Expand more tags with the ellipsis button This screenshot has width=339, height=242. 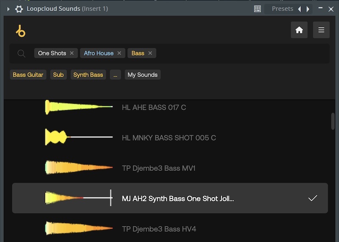(x=115, y=75)
